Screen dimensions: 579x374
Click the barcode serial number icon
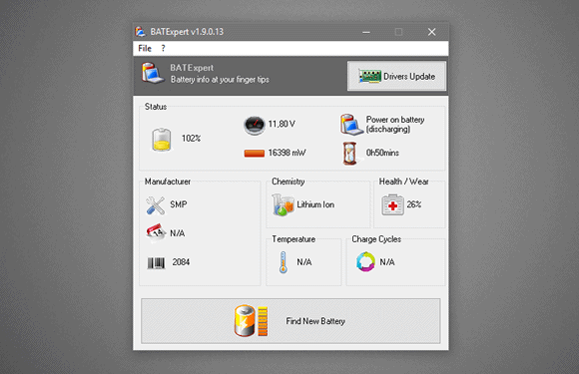156,263
